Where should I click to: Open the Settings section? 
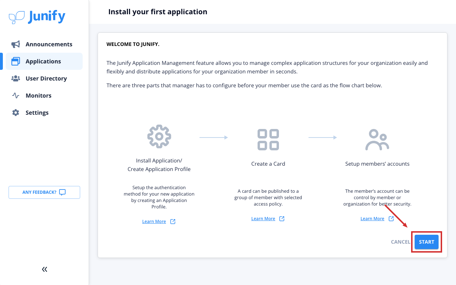(44, 113)
